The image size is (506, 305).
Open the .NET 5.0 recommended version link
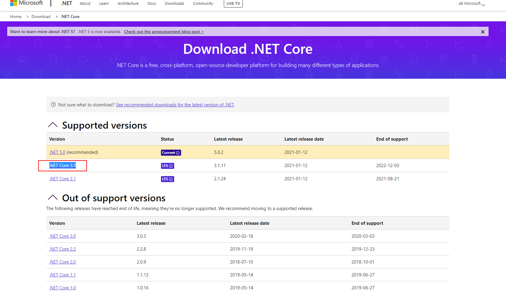(x=57, y=152)
